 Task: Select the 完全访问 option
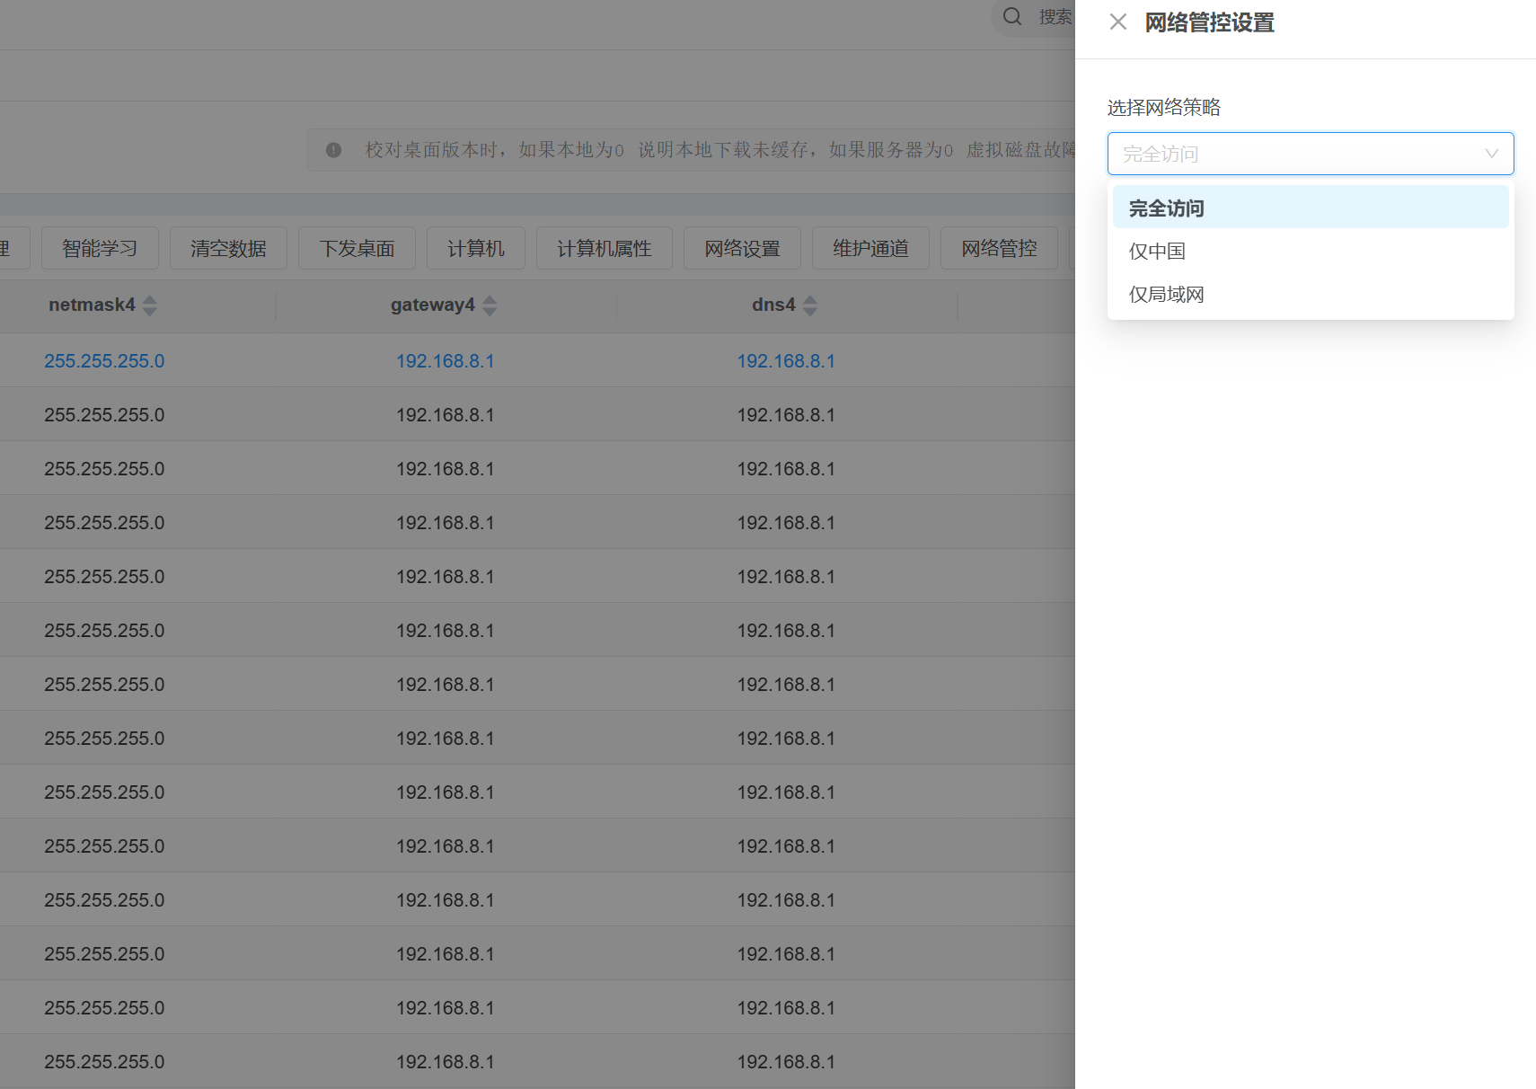[1166, 208]
